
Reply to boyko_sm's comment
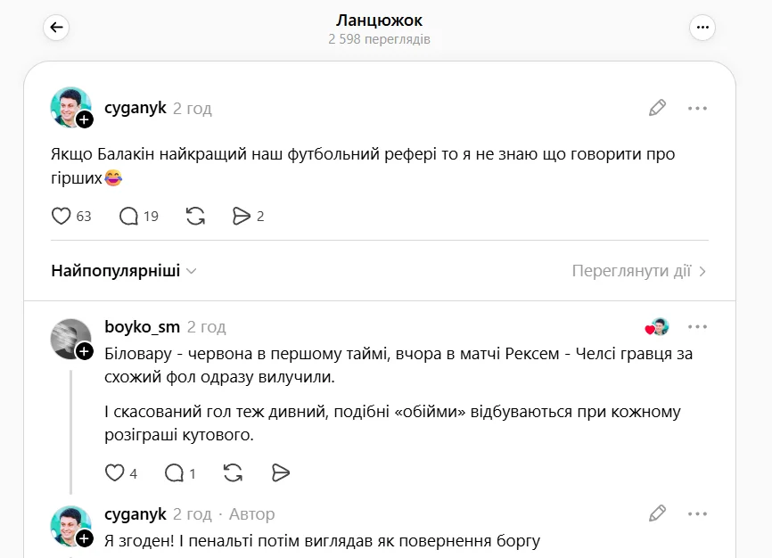point(175,472)
